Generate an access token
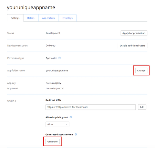 coord(52,141)
